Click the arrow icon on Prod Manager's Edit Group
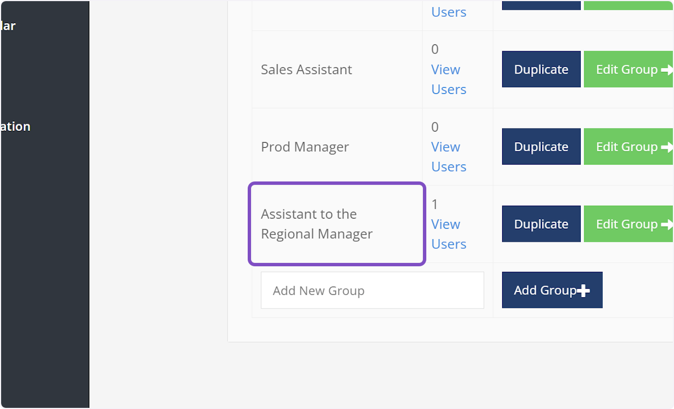674x409 pixels. [x=667, y=147]
